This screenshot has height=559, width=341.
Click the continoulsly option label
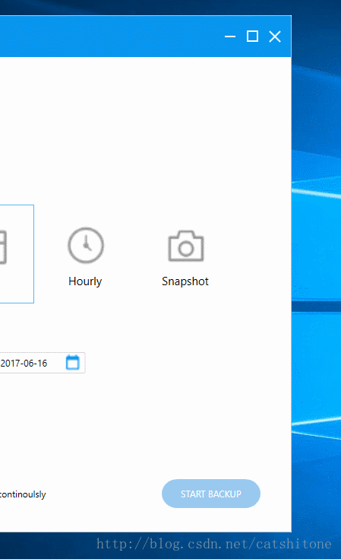(x=23, y=494)
